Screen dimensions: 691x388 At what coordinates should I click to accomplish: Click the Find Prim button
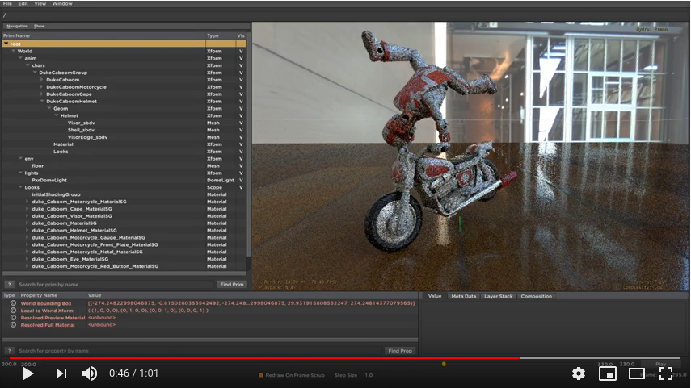(x=232, y=284)
